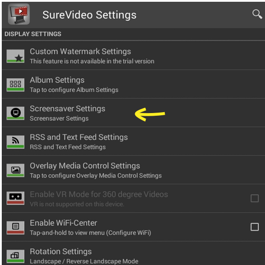Image resolution: width=265 pixels, height=265 pixels.
Task: Open Screensaver Settings entry
Action: point(133,113)
